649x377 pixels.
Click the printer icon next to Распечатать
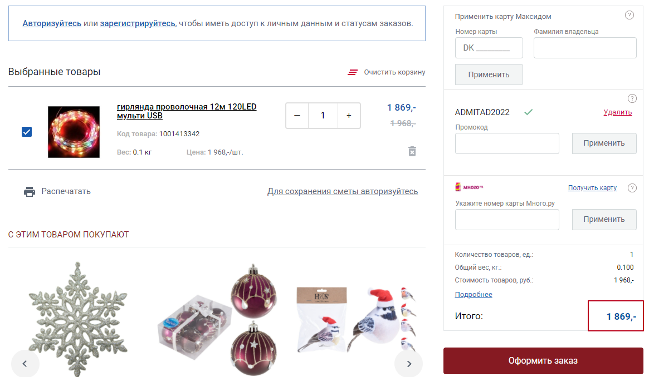[x=30, y=192]
